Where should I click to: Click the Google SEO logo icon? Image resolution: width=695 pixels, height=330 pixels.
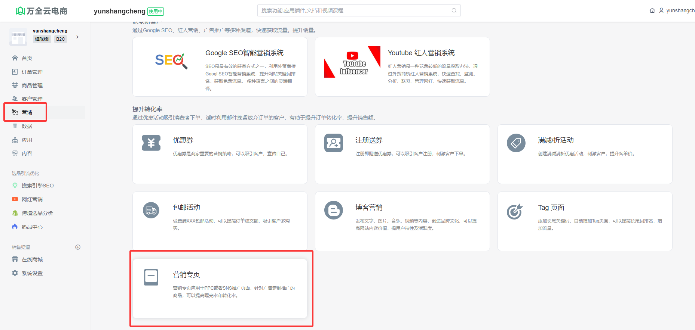[171, 61]
